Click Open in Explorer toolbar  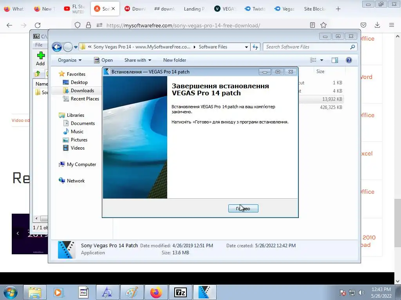103,60
